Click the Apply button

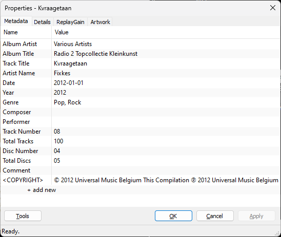point(256,216)
